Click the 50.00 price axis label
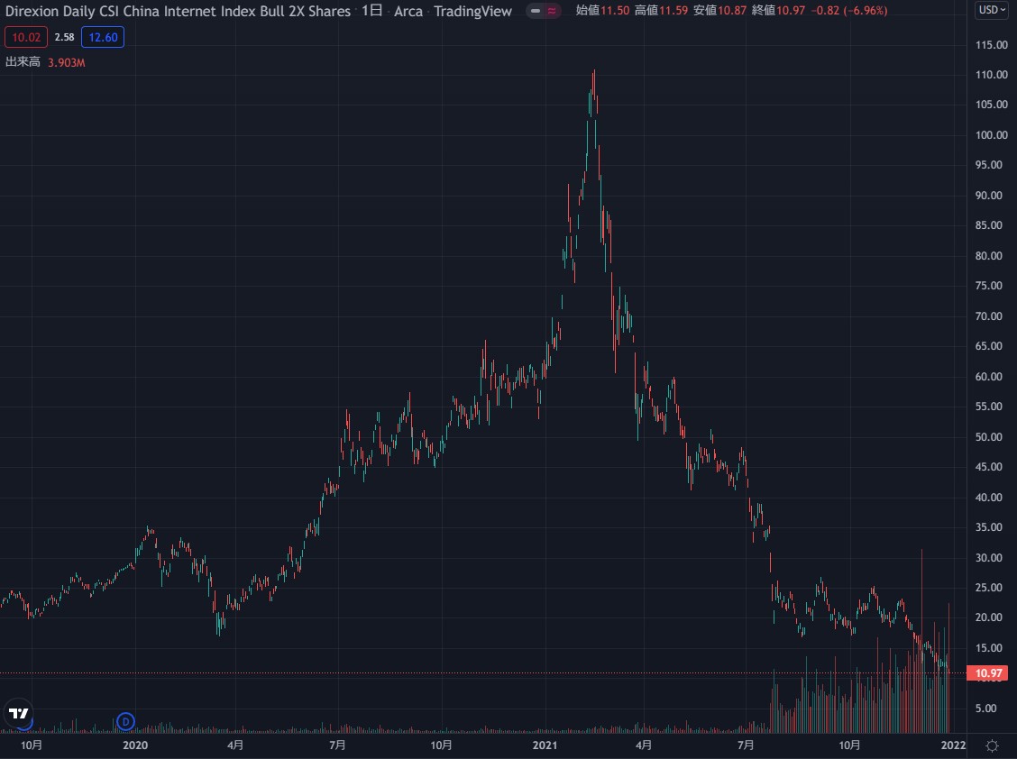 pyautogui.click(x=988, y=436)
